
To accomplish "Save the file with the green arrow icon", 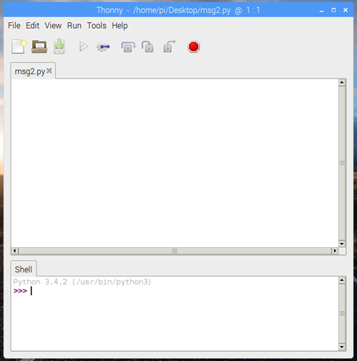I will coord(59,46).
